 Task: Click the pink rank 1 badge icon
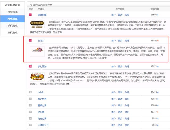[x=30, y=15]
